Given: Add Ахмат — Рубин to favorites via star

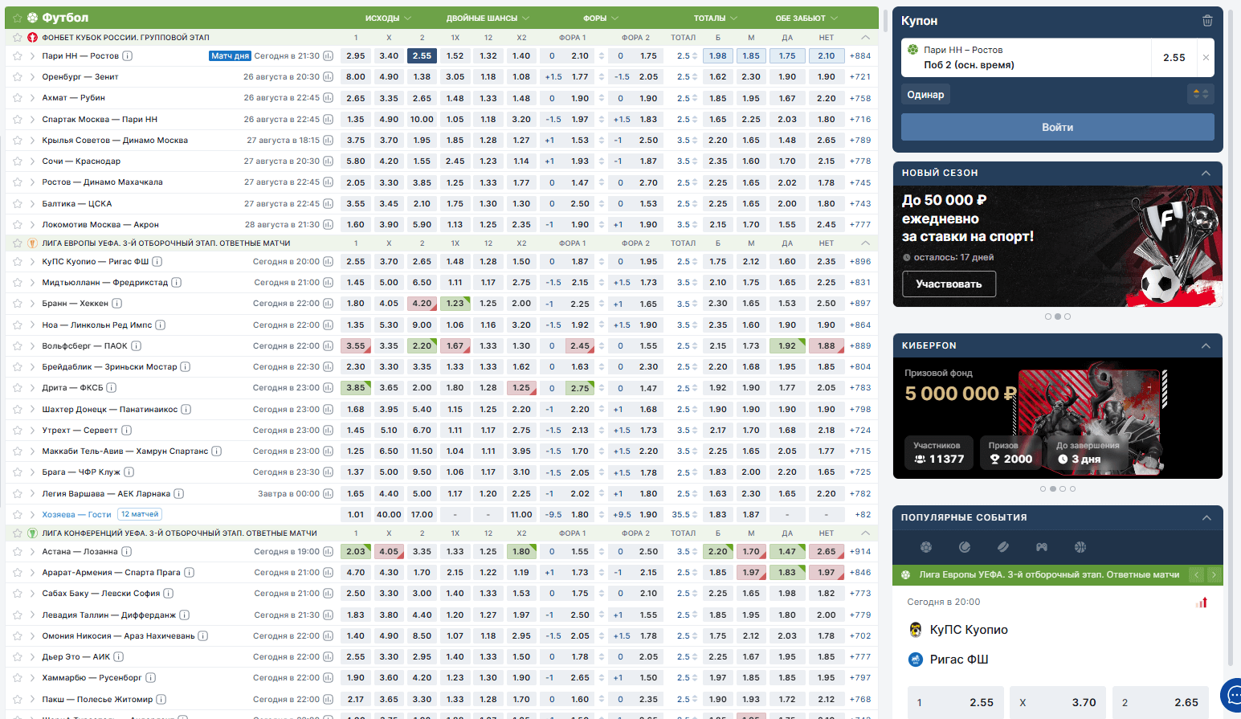Looking at the screenshot, I should 17,98.
